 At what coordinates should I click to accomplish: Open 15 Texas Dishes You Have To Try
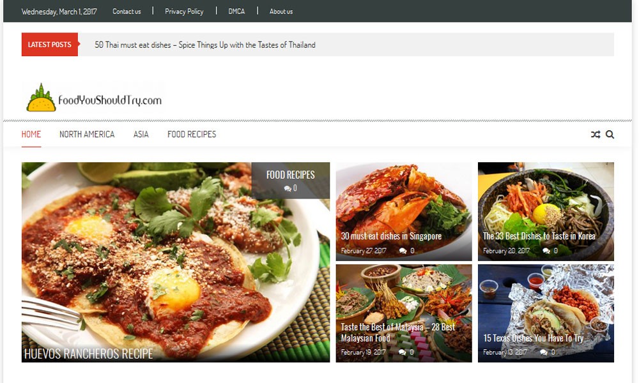point(533,338)
